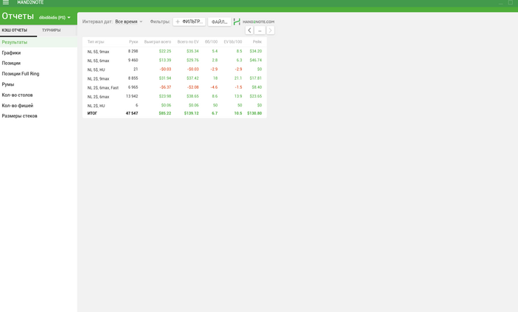The image size is (518, 312).
Task: Click the ИТОГ total row label
Action: 92,113
